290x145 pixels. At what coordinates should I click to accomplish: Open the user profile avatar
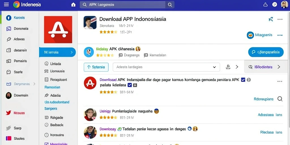pyautogui.click(x=284, y=5)
